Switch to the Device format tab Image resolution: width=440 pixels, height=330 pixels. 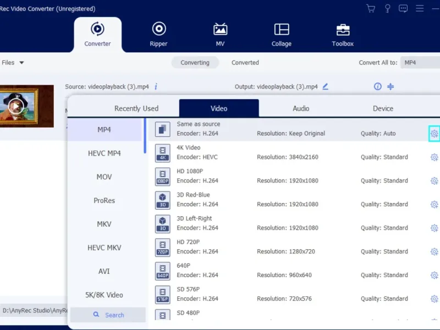click(383, 108)
